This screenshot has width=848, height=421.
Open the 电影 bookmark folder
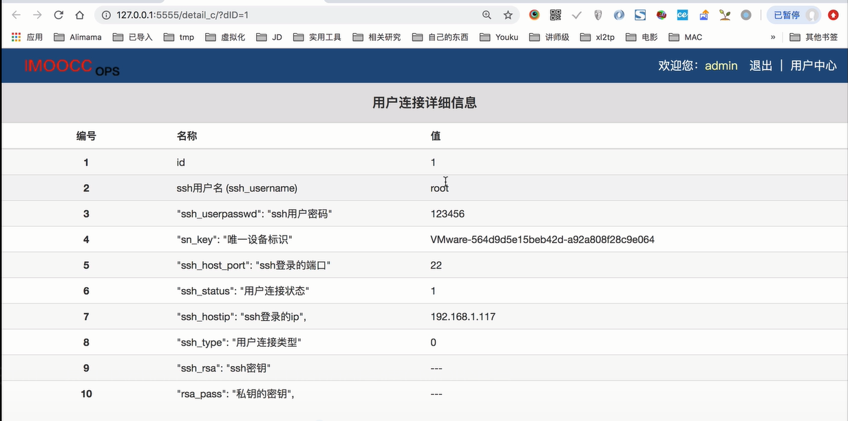[x=642, y=37]
